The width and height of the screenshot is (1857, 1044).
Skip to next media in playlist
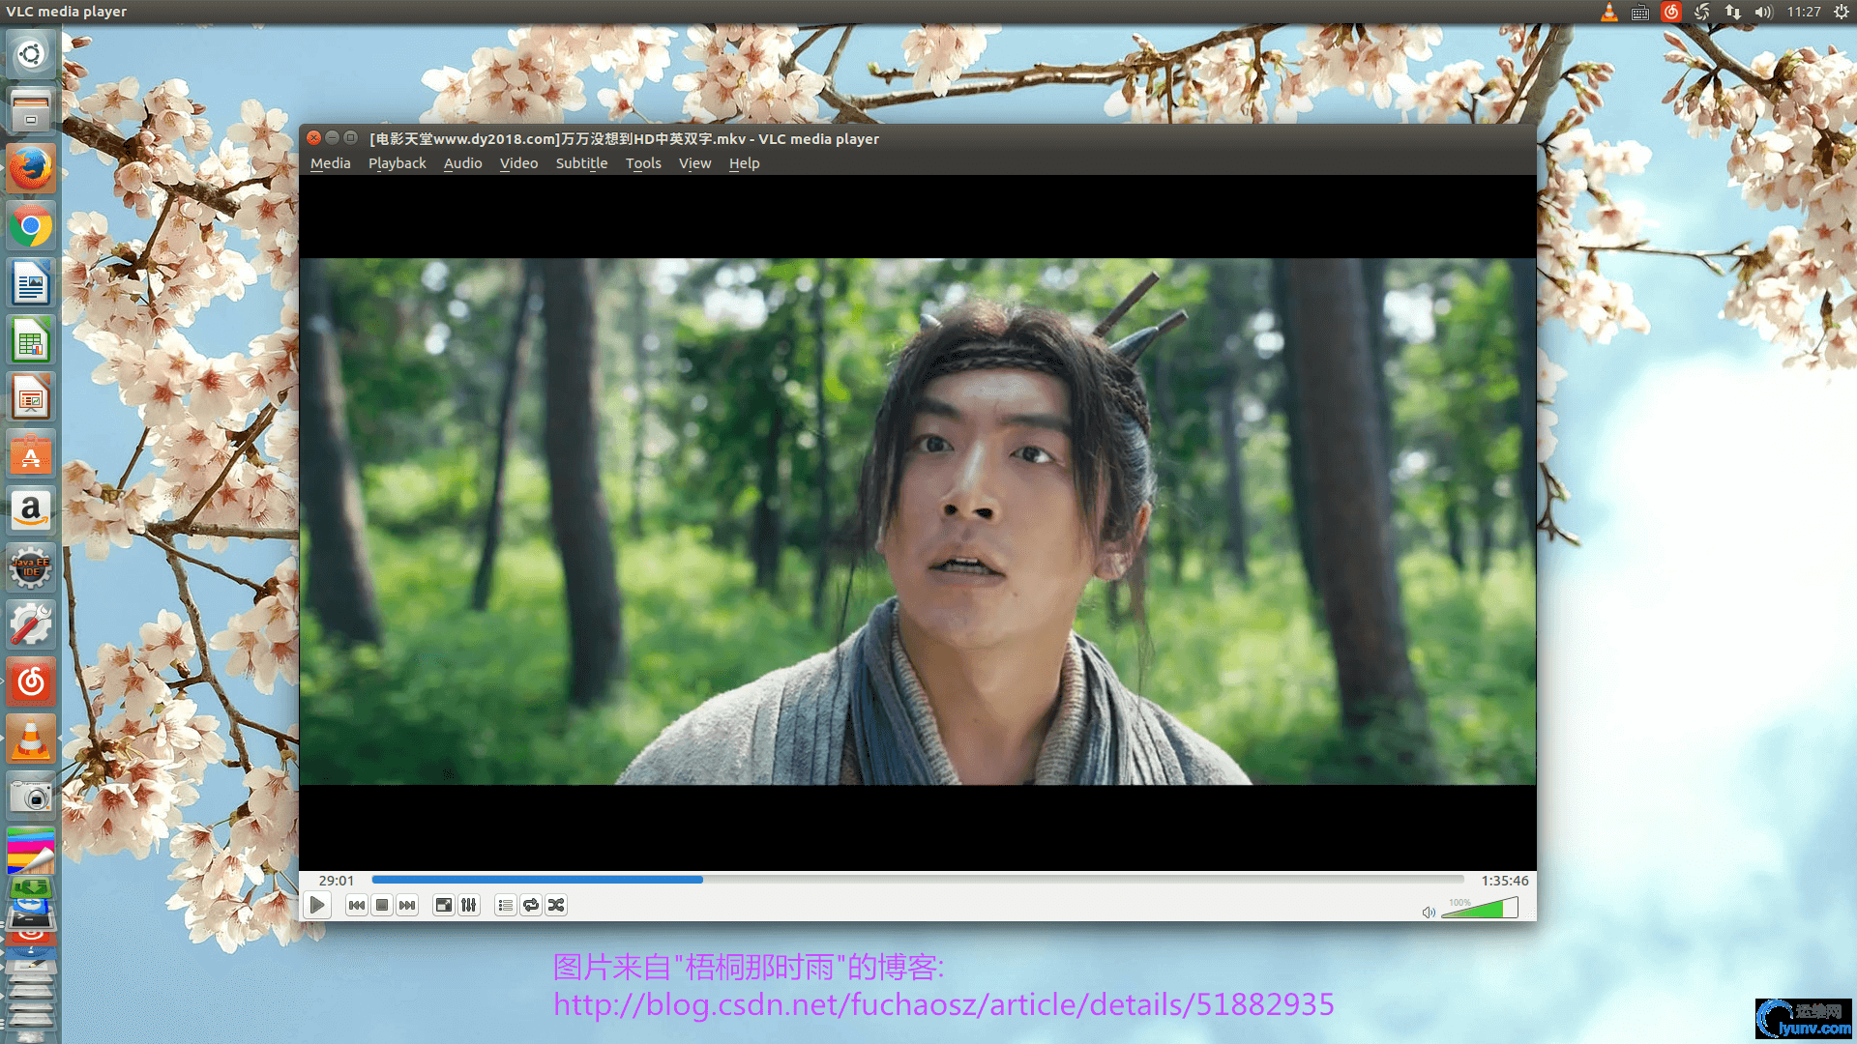point(407,906)
